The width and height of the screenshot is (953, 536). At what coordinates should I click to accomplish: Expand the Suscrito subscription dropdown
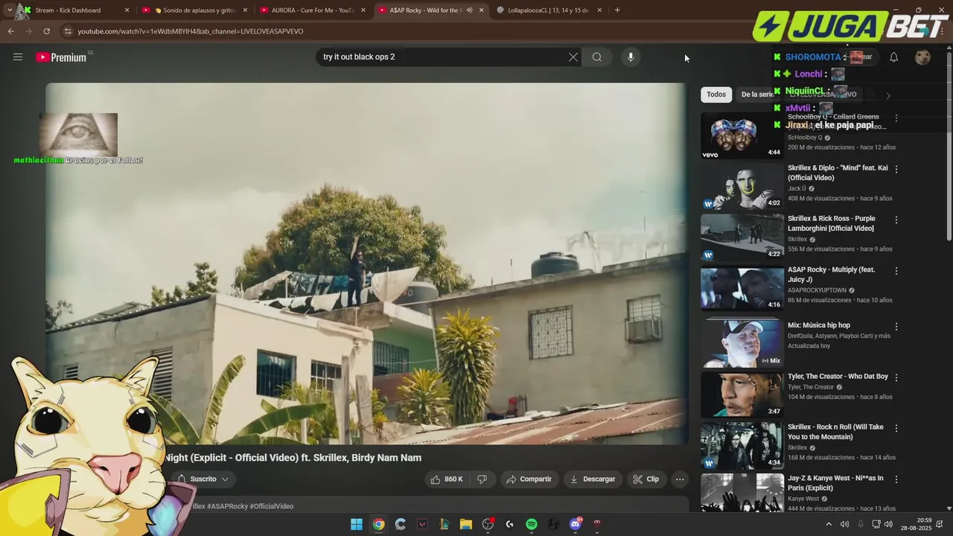(x=203, y=479)
